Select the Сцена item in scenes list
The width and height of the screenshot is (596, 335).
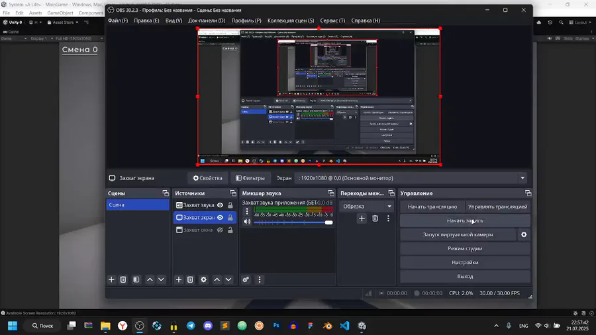tap(138, 205)
